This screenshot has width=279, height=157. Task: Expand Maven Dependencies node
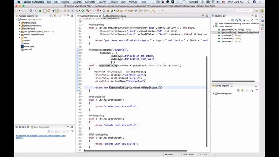(20, 34)
